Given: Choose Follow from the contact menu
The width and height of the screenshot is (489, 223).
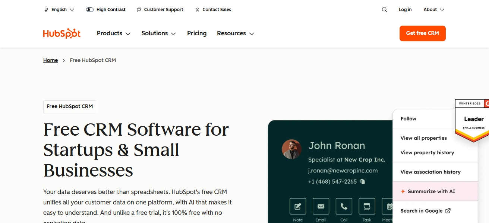Looking at the screenshot, I should pos(408,119).
